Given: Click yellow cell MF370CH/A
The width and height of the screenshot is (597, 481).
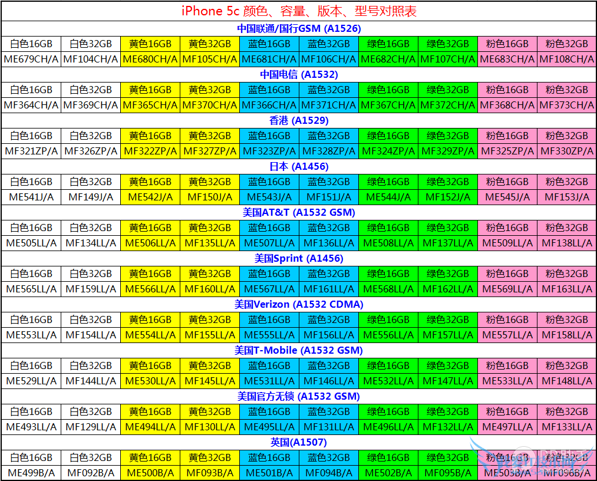Looking at the screenshot, I should point(210,105).
